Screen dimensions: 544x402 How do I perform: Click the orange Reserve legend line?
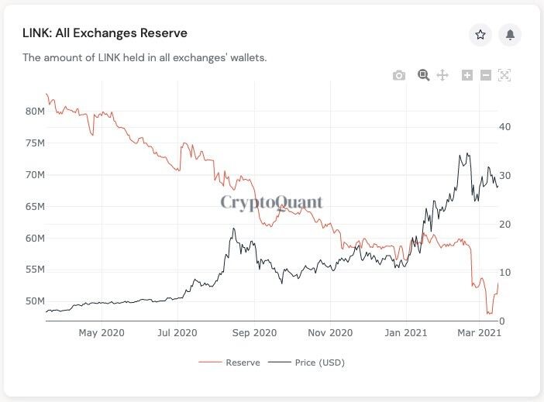coord(210,362)
